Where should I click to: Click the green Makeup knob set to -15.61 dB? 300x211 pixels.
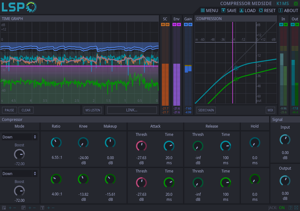point(110,179)
